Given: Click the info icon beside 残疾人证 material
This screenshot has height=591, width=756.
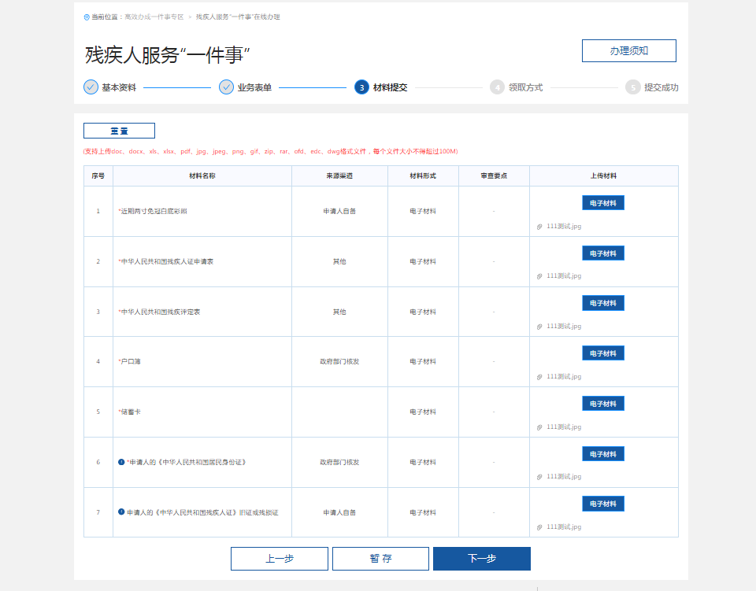Looking at the screenshot, I should 121,512.
